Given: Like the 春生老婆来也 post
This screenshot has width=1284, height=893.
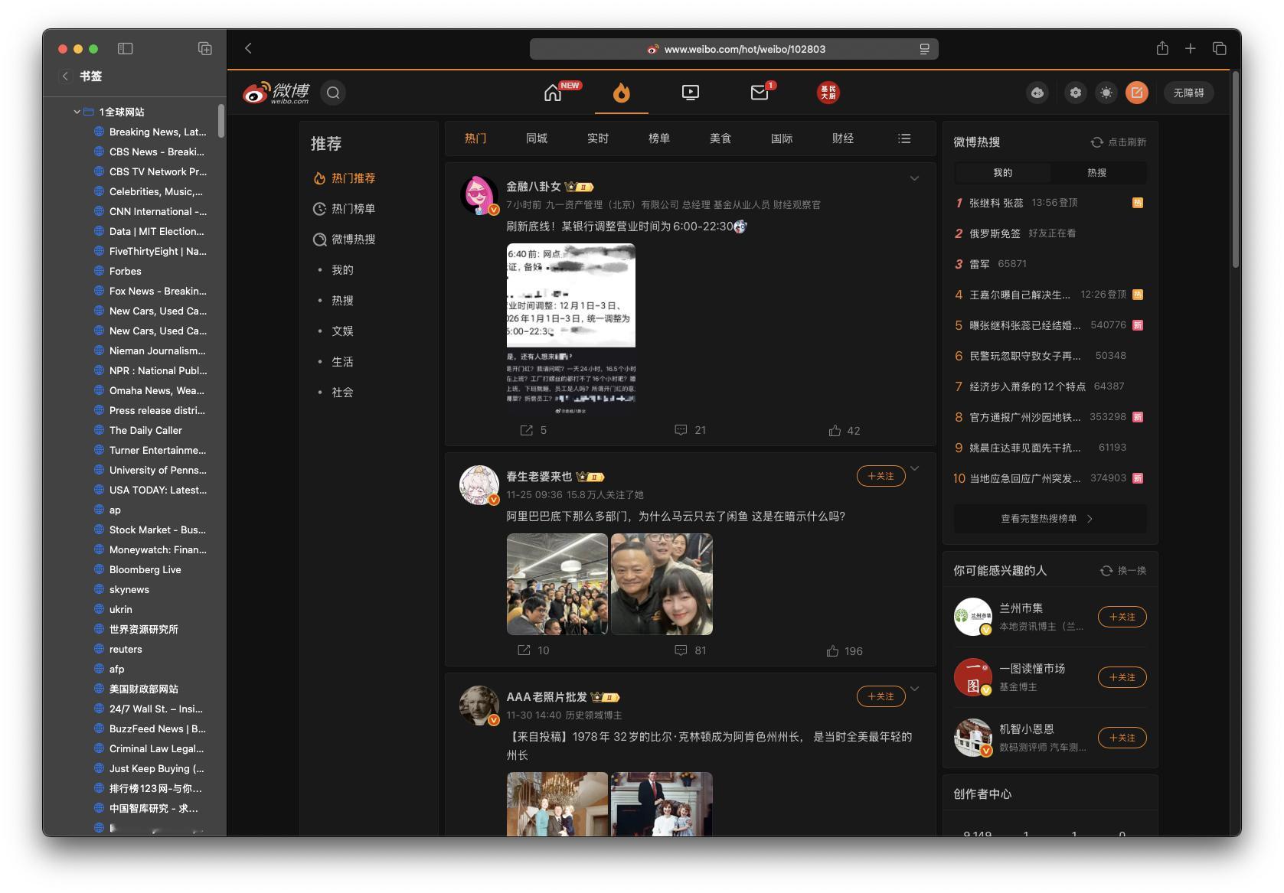Looking at the screenshot, I should [x=845, y=651].
